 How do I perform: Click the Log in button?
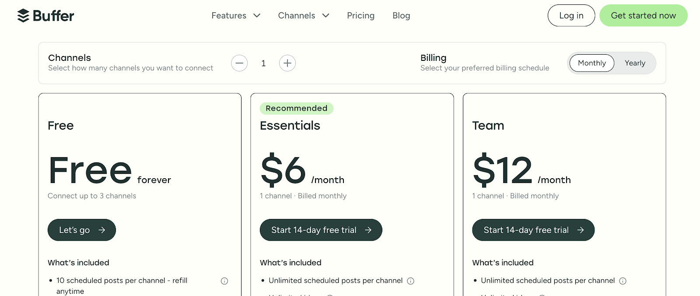571,16
